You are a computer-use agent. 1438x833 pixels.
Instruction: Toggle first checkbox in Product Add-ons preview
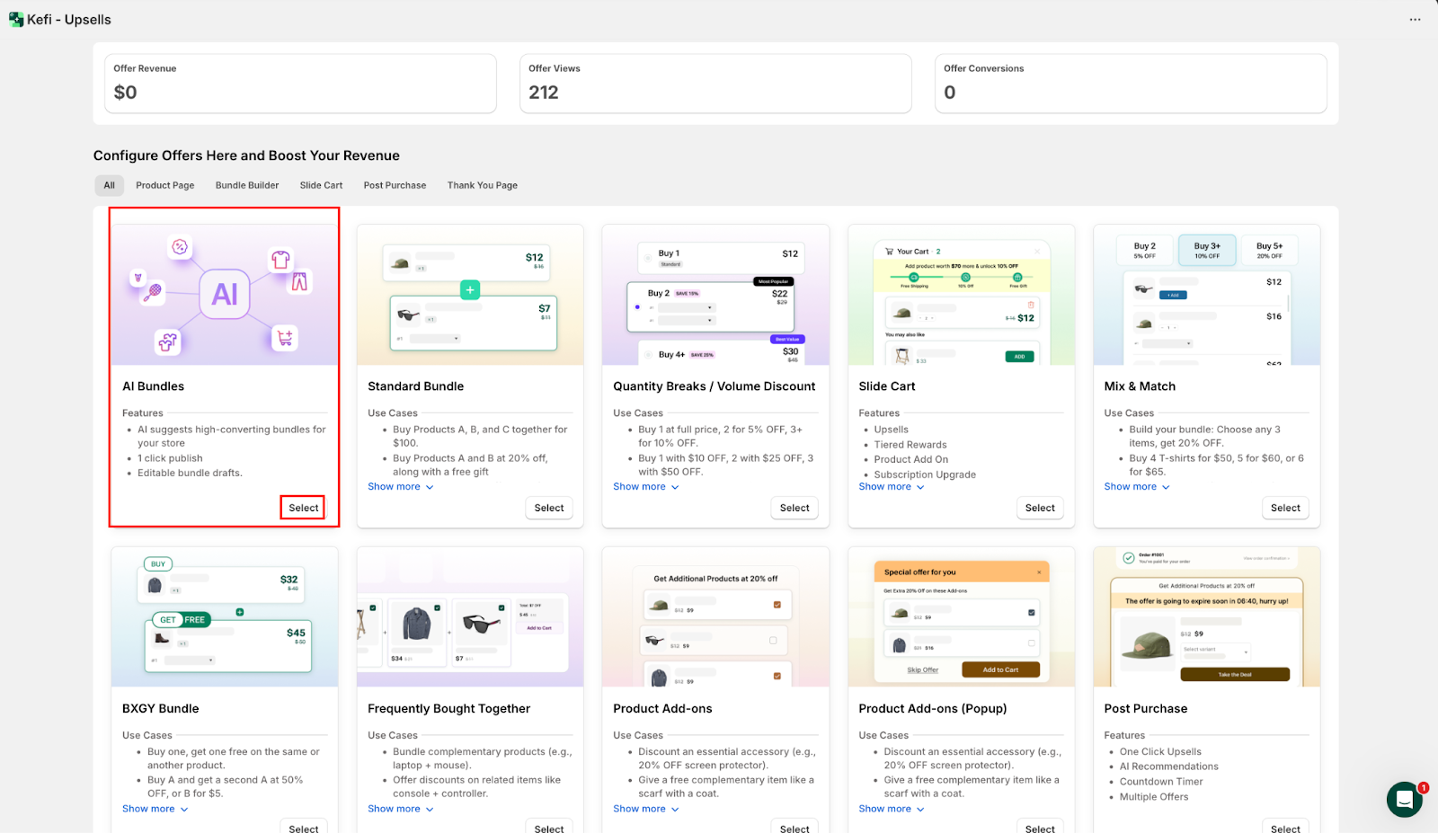pyautogui.click(x=777, y=605)
